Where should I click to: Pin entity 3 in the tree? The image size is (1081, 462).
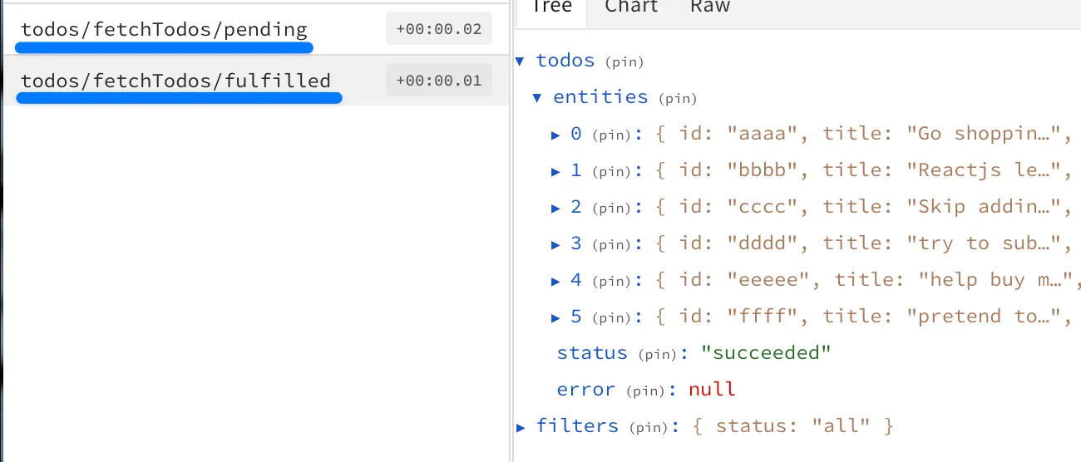coord(612,245)
